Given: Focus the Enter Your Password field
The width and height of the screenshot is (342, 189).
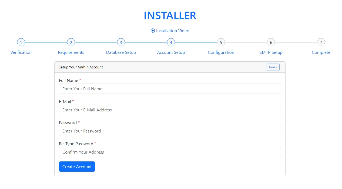Looking at the screenshot, I should tap(170, 131).
